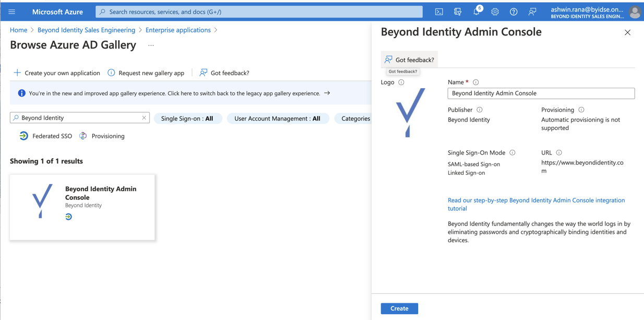Go to Enterprise applications breadcrumb
The height and width of the screenshot is (320, 644).
pyautogui.click(x=178, y=30)
